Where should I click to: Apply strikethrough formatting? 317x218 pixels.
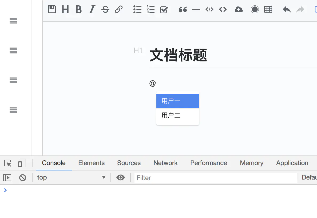(x=105, y=10)
